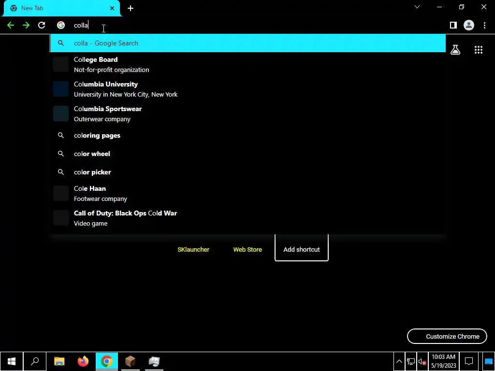Click the back navigation arrow
Viewport: 495px width, 371px height.
tap(11, 25)
